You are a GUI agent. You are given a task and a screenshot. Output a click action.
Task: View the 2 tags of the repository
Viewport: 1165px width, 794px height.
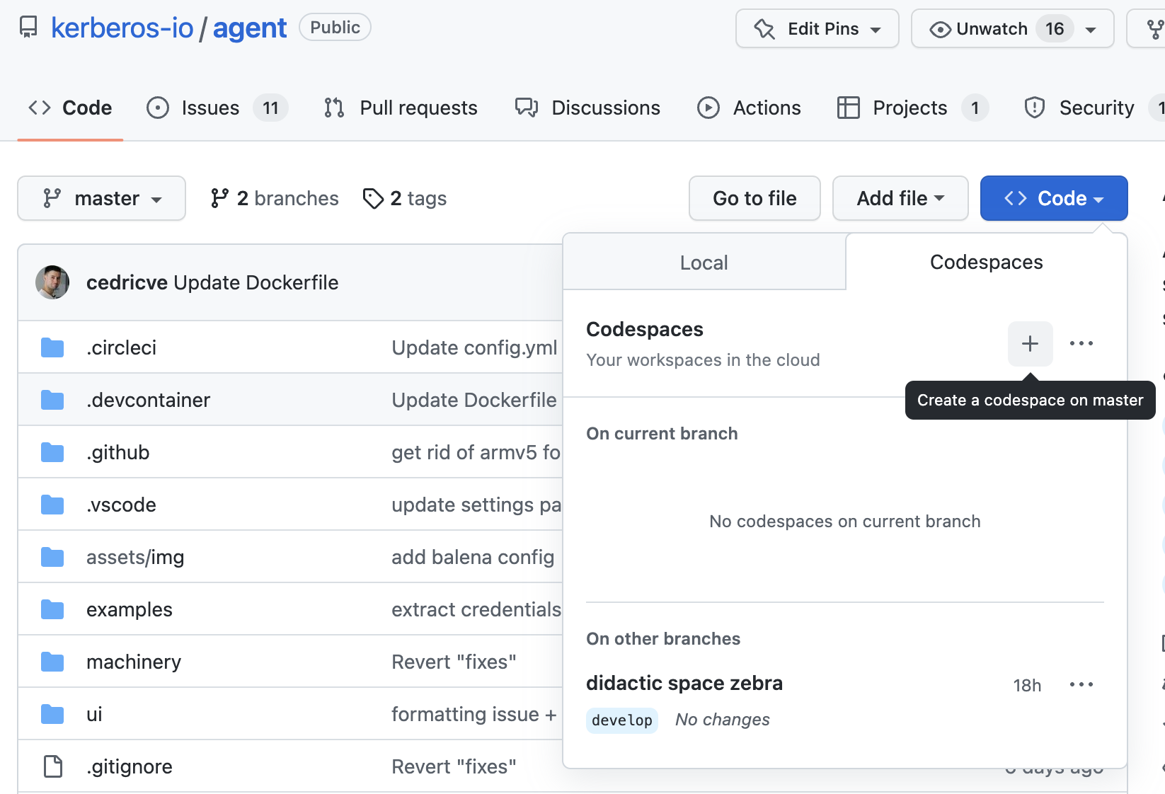point(403,198)
